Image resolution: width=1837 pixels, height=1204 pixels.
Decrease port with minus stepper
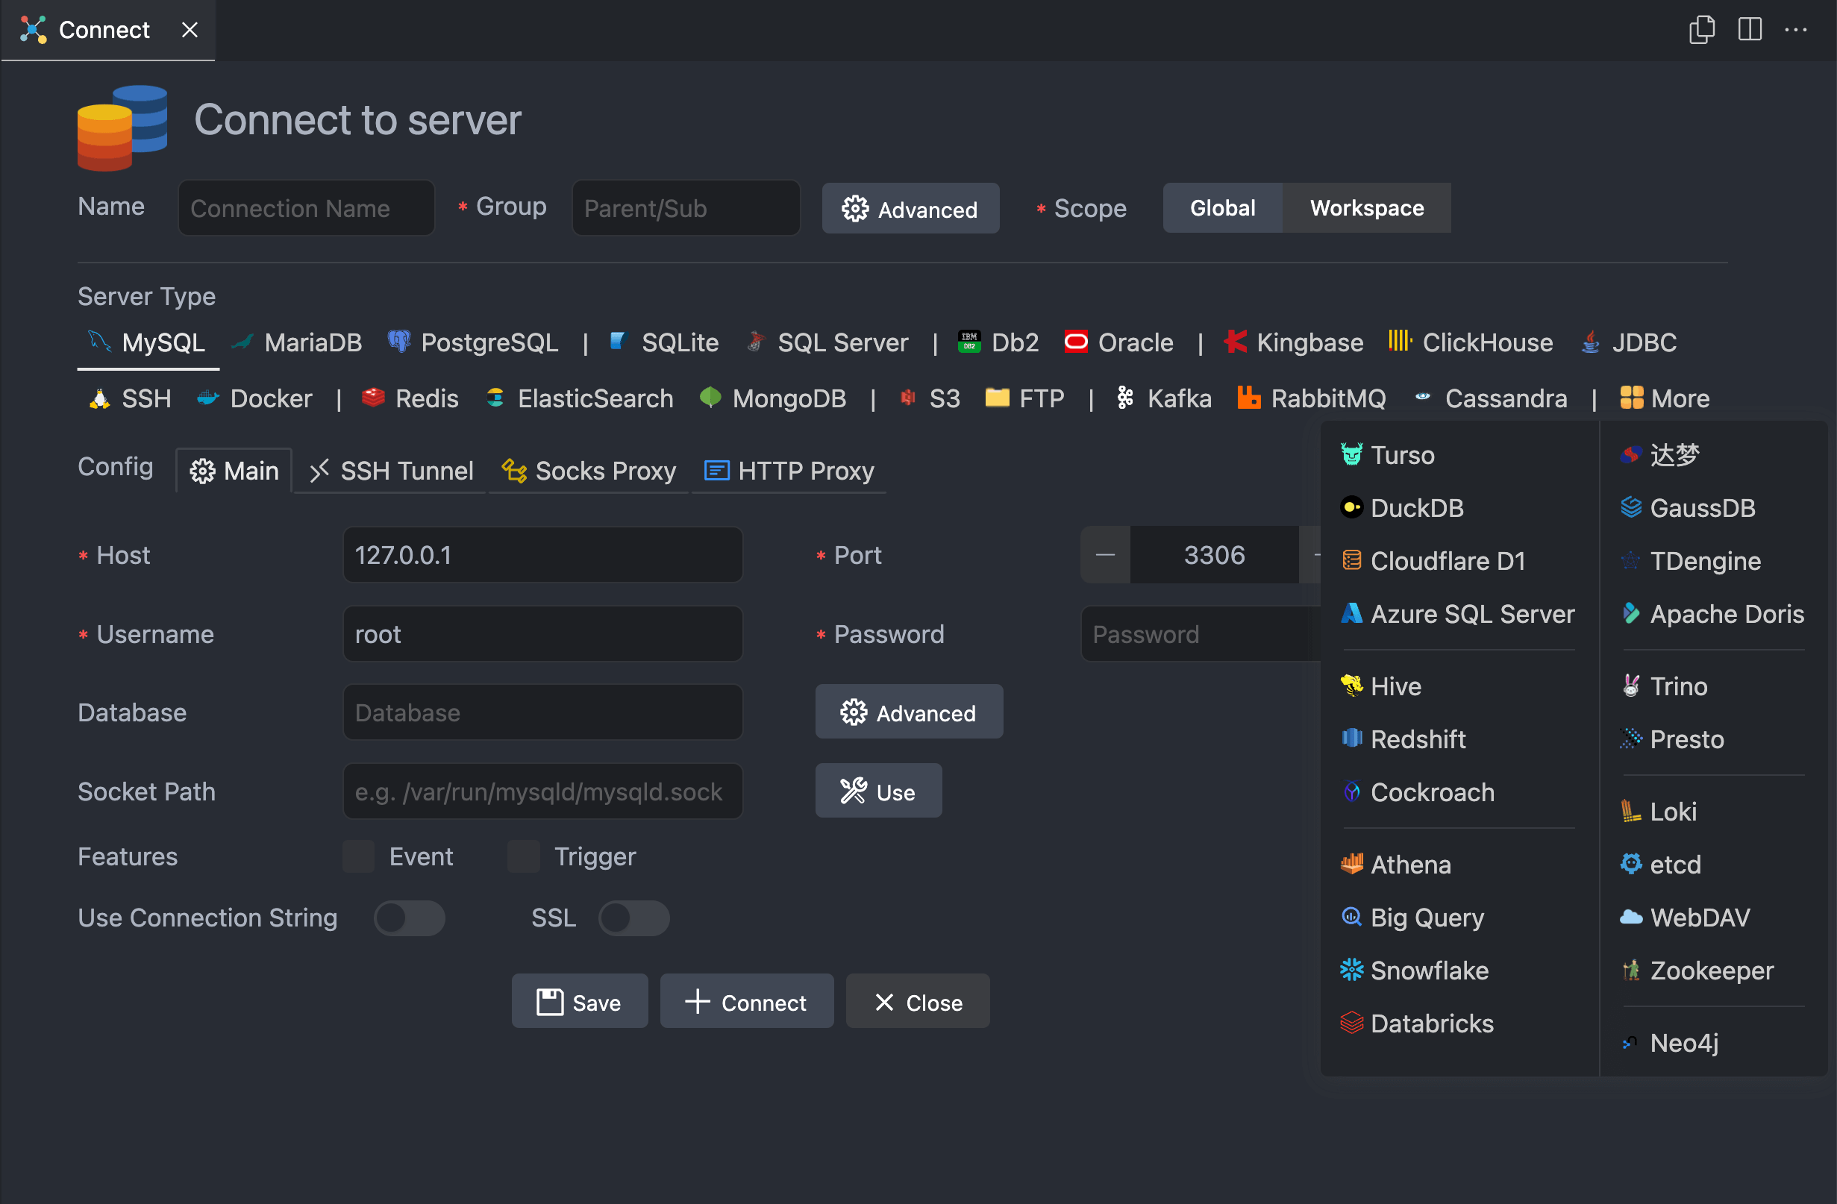[x=1105, y=556]
